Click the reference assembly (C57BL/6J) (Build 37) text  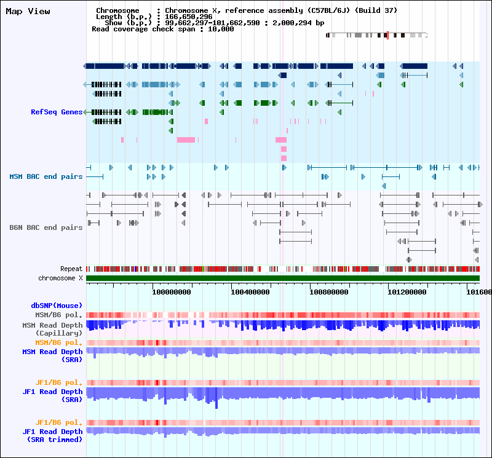(x=311, y=10)
